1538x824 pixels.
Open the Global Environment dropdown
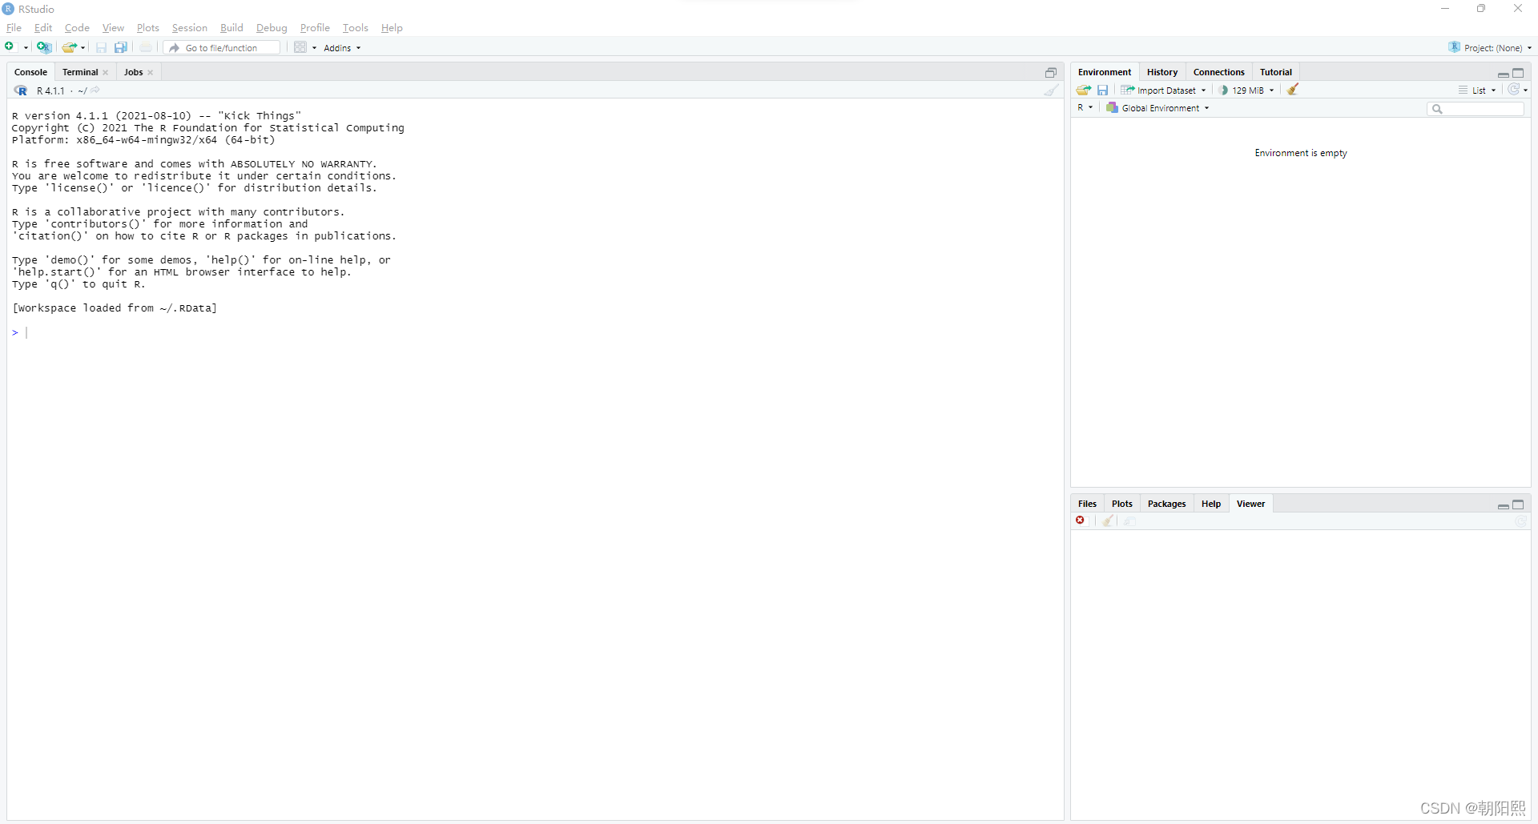tap(1158, 108)
